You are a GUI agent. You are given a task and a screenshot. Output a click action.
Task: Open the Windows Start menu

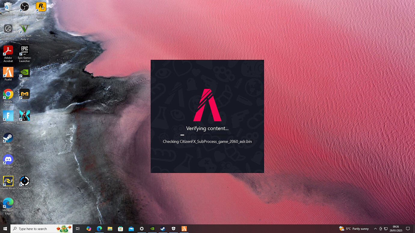pyautogui.click(x=5, y=228)
